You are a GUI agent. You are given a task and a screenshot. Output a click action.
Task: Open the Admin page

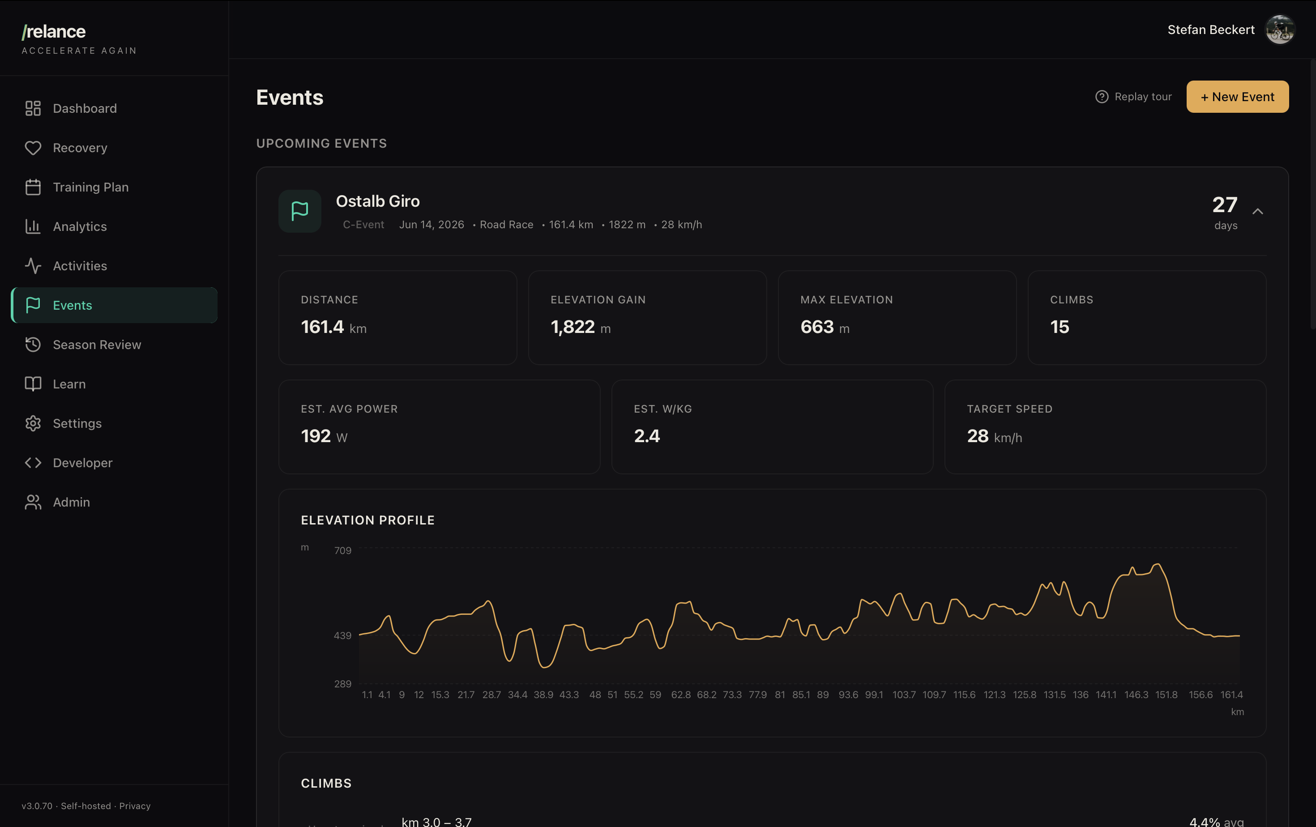pyautogui.click(x=114, y=502)
